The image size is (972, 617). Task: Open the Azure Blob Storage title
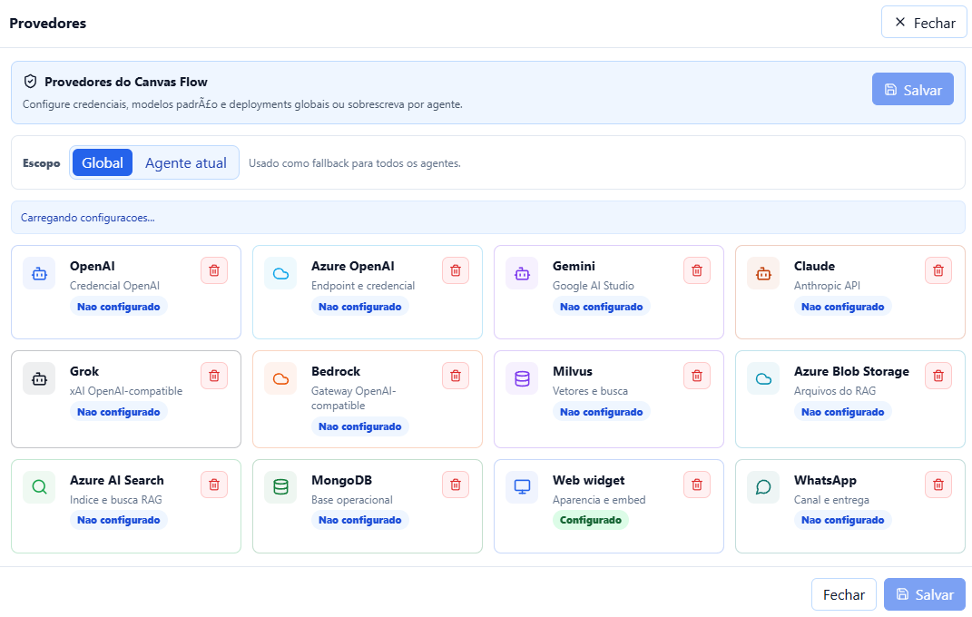tap(851, 372)
